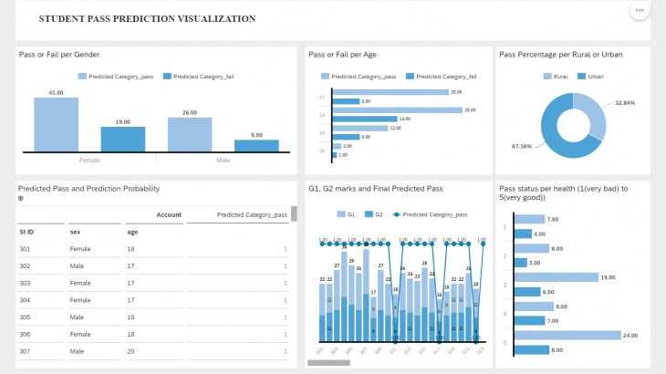
Task: Toggle Predicted Category_pass legend in Gender chart
Action: pyautogui.click(x=82, y=77)
